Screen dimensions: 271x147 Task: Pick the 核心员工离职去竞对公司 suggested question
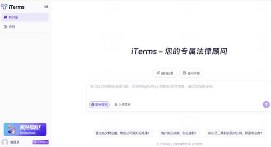click(x=235, y=133)
